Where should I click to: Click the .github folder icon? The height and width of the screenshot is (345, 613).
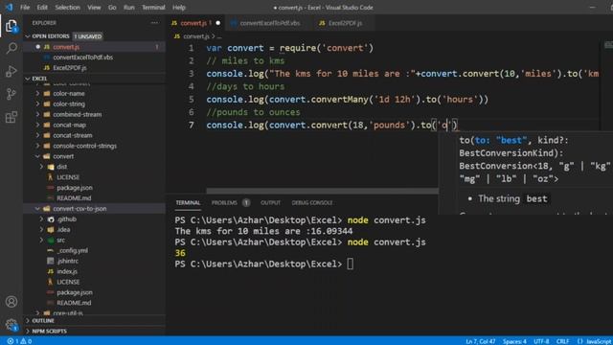pyautogui.click(x=51, y=219)
